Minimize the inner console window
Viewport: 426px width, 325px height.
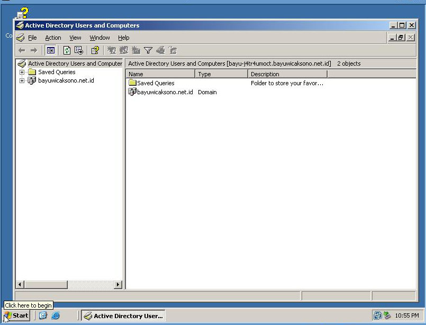click(392, 38)
